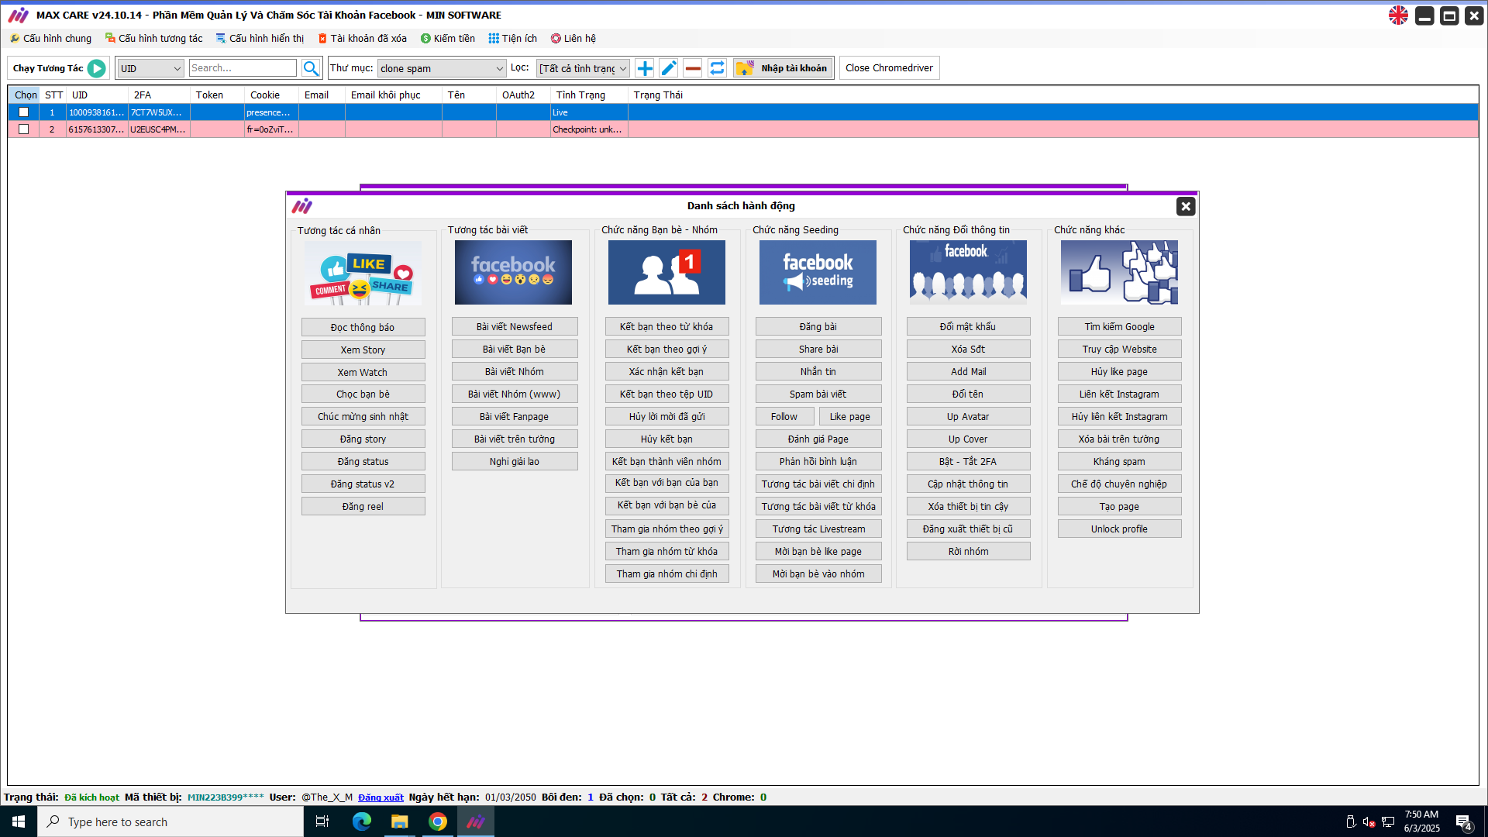Screen dimensions: 1488x837
Task: Open the Tài khoản đã xóa menu
Action: [362, 38]
